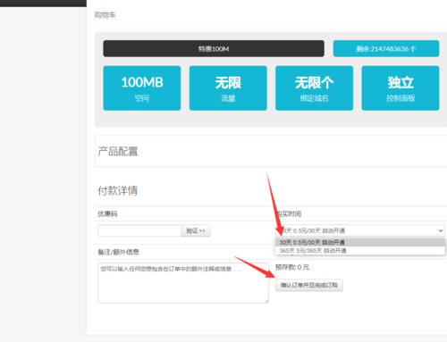Image resolution: width=447 pixels, height=342 pixels.
Task: Click the 预存款: 0 元 balance text
Action: click(x=292, y=267)
